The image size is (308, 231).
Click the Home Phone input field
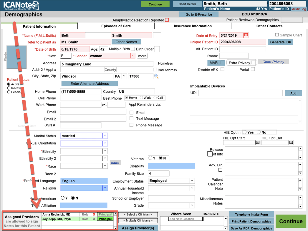click(80, 91)
